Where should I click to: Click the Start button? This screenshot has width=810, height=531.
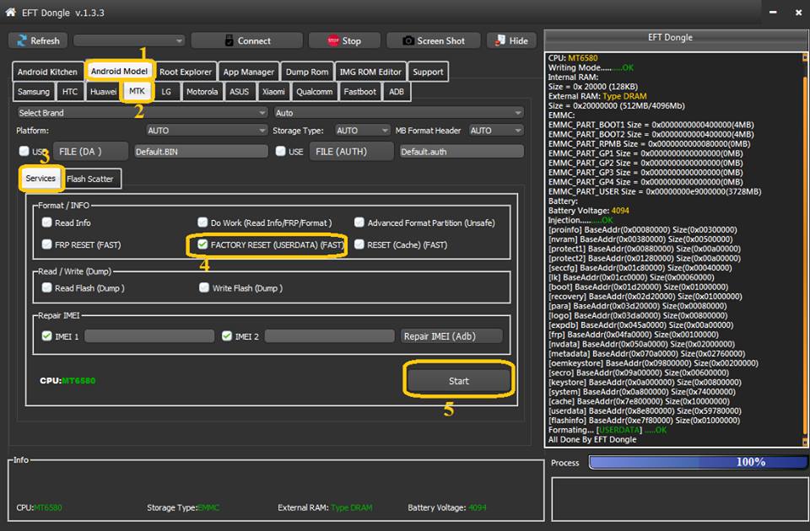pyautogui.click(x=459, y=381)
